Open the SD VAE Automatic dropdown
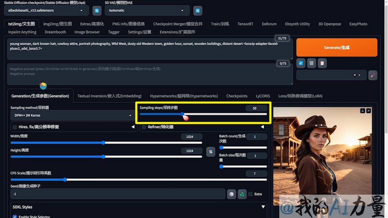Viewport: 388px width, 218px height. [147, 11]
